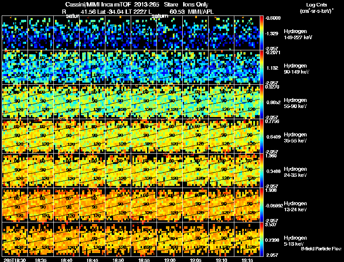
Task: Click the 'MIMI/APL' label in the header
Action: (x=201, y=12)
